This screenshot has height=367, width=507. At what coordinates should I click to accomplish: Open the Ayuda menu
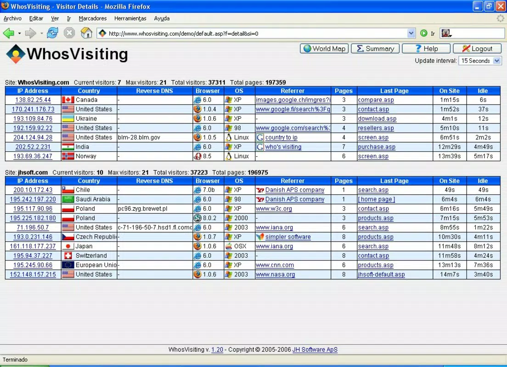(162, 18)
